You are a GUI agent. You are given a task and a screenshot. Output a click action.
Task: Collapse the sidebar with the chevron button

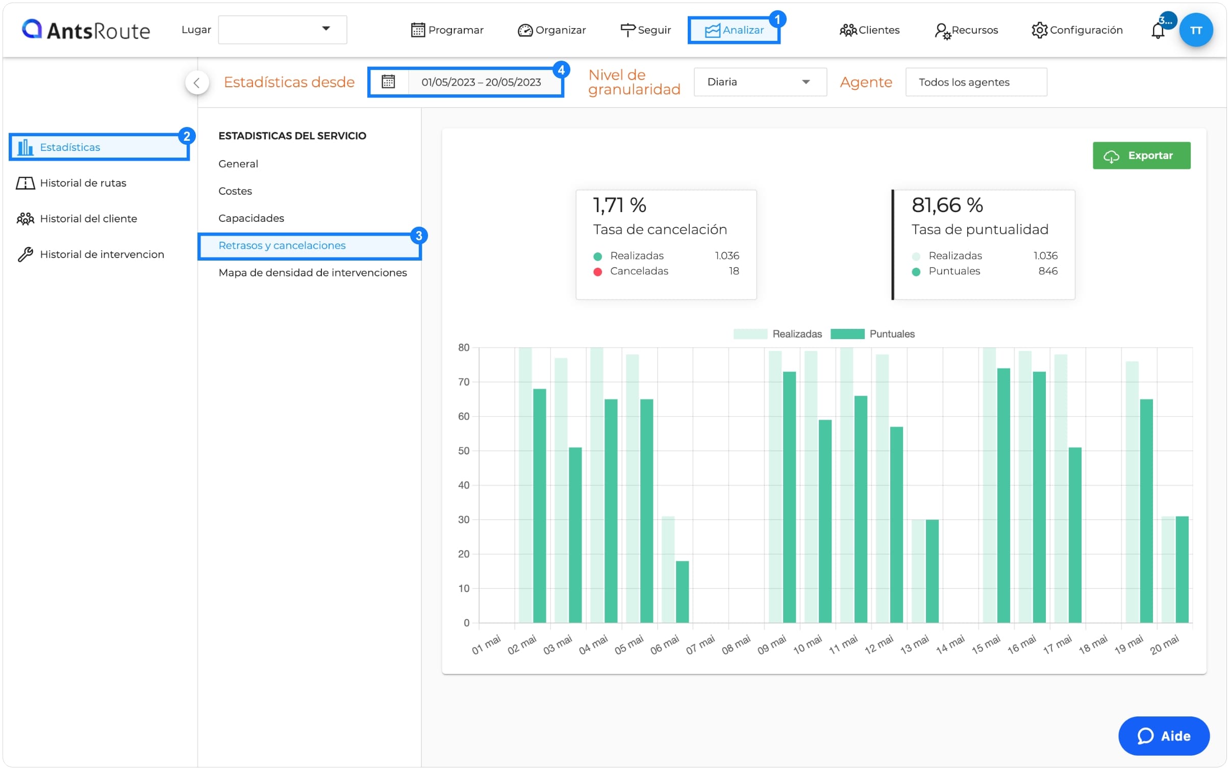(x=197, y=83)
